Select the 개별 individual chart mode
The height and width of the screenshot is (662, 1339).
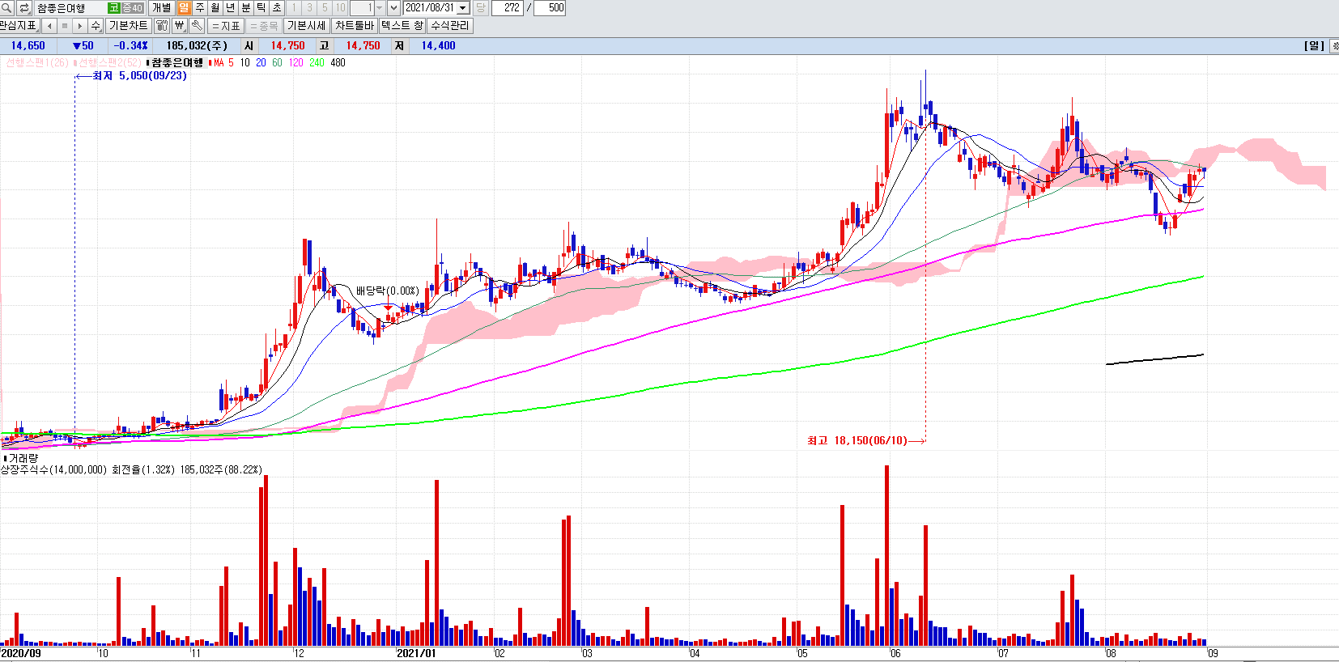[161, 7]
